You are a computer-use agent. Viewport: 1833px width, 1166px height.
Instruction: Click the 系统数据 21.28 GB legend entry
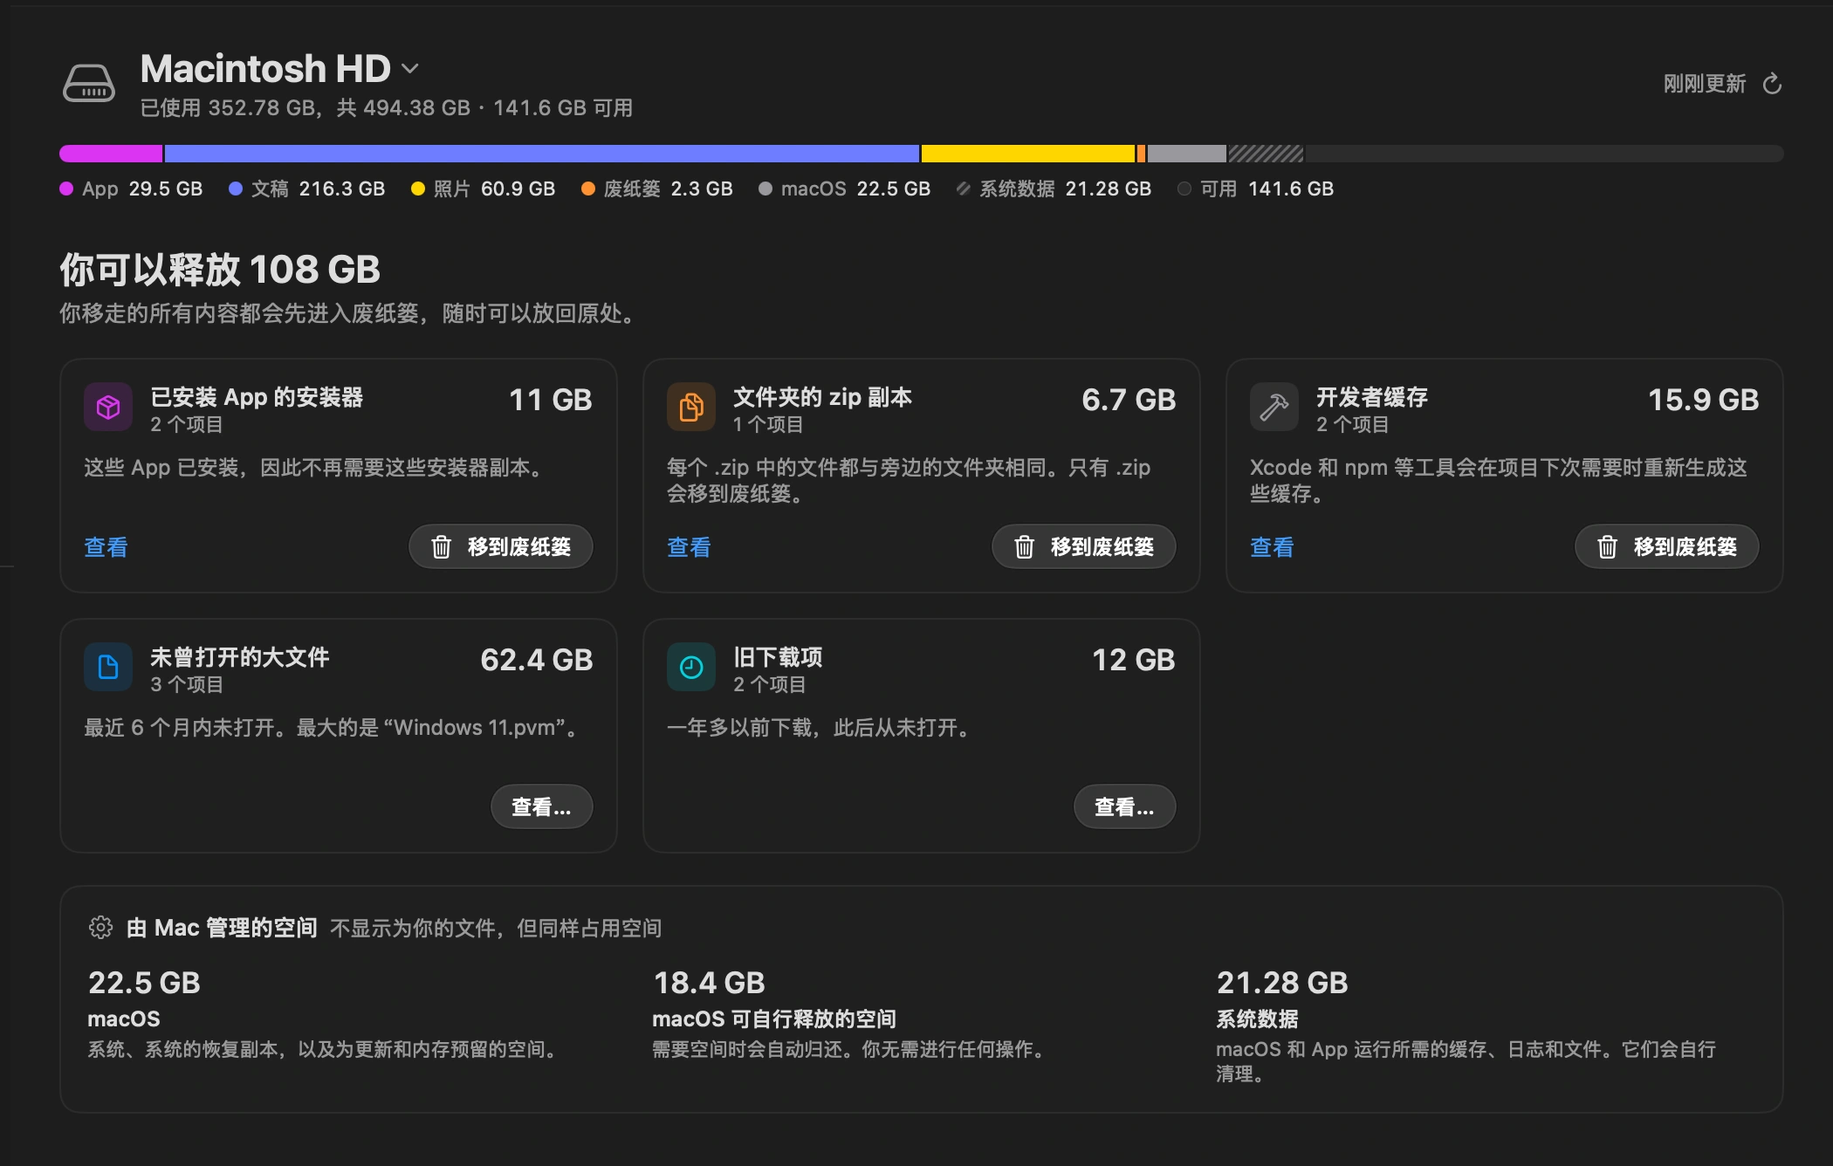[x=1054, y=189]
